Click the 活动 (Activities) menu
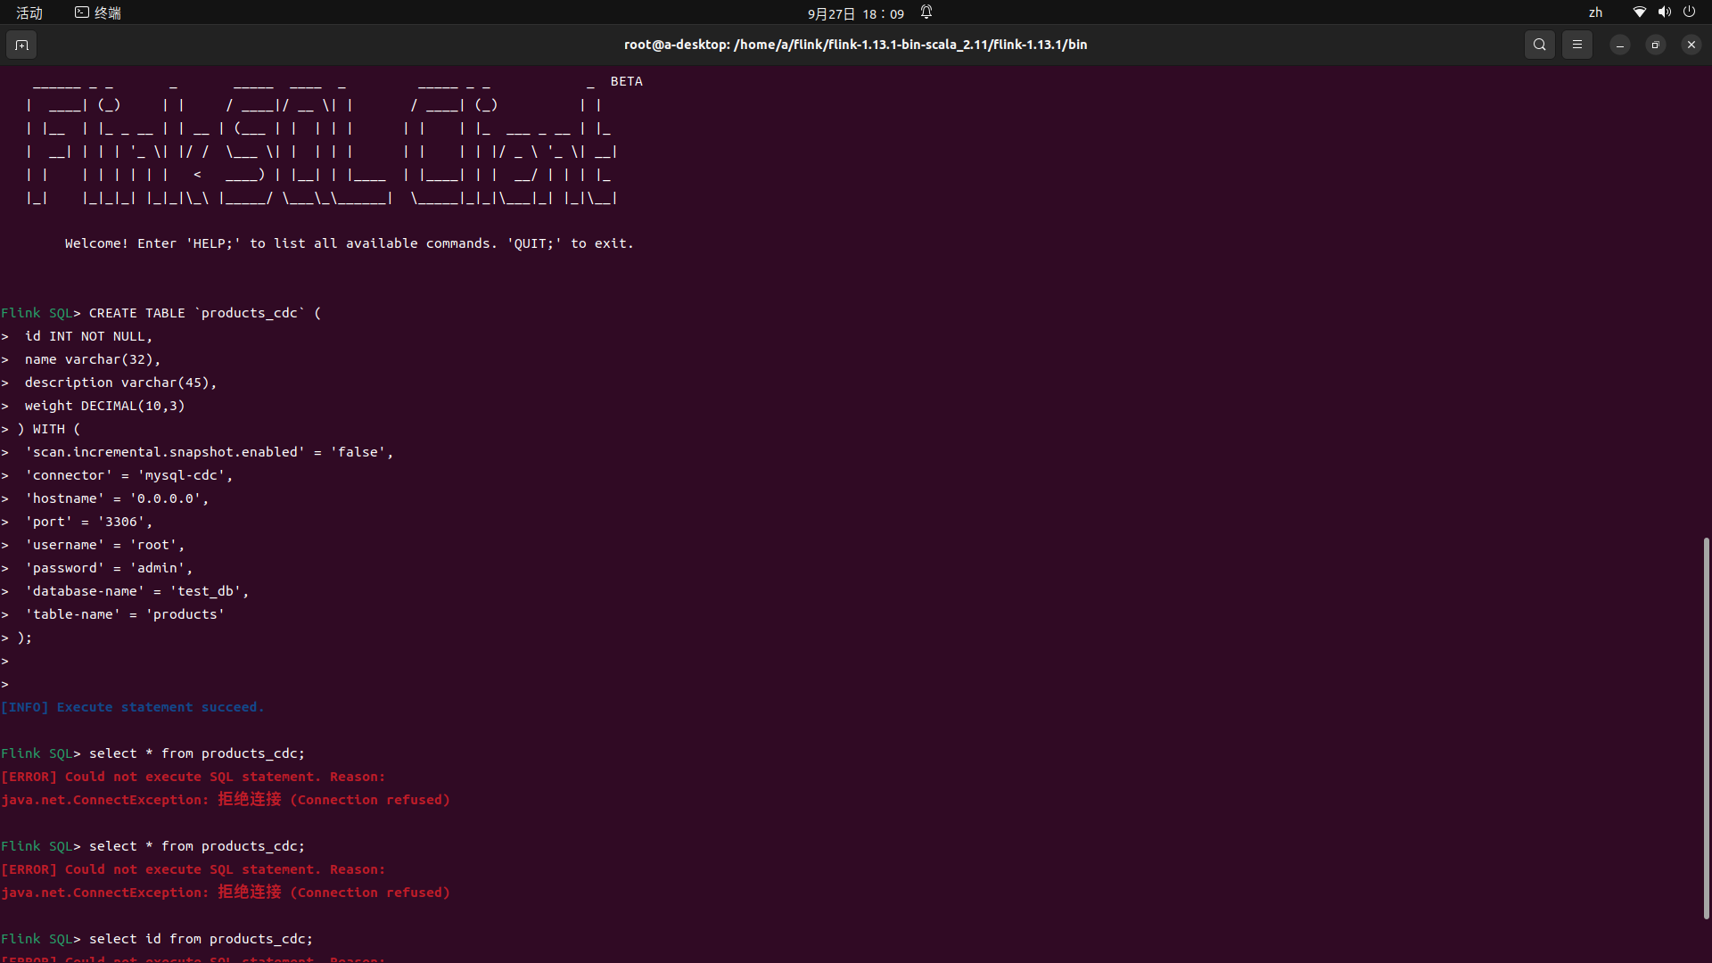 [29, 12]
